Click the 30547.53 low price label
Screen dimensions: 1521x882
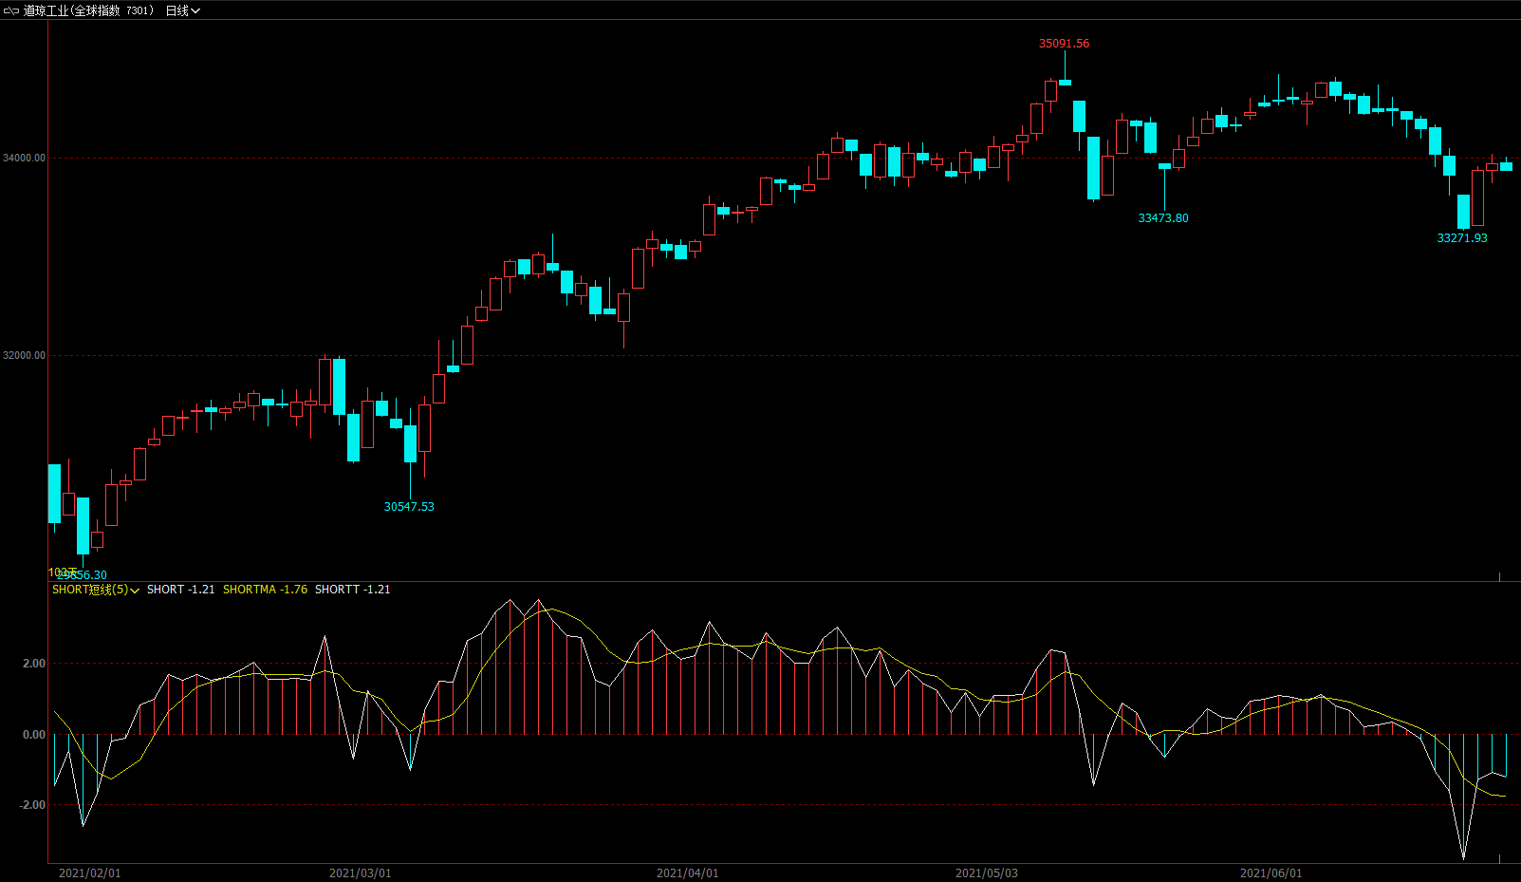tap(409, 507)
